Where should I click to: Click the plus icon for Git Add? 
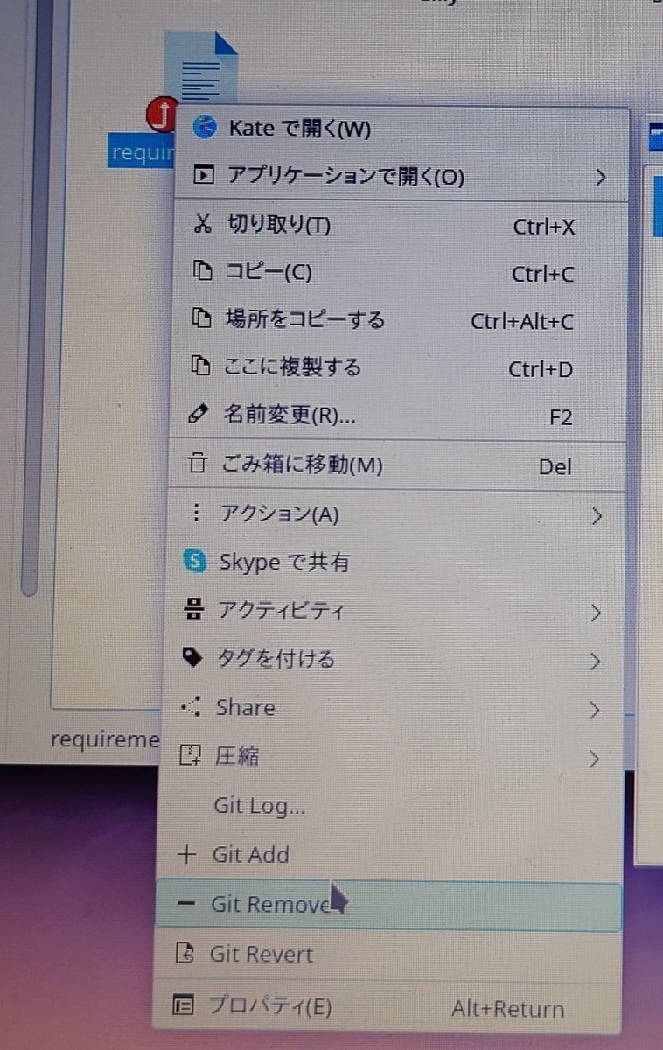click(186, 855)
